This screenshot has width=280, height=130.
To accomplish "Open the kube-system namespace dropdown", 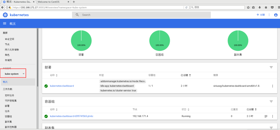I will (x=15, y=74).
